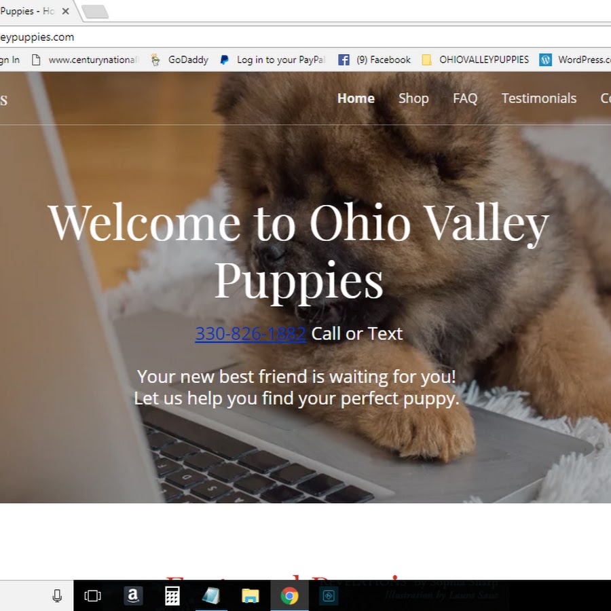This screenshot has height=611, width=611.
Task: Open a new browser tab
Action: coord(95,12)
